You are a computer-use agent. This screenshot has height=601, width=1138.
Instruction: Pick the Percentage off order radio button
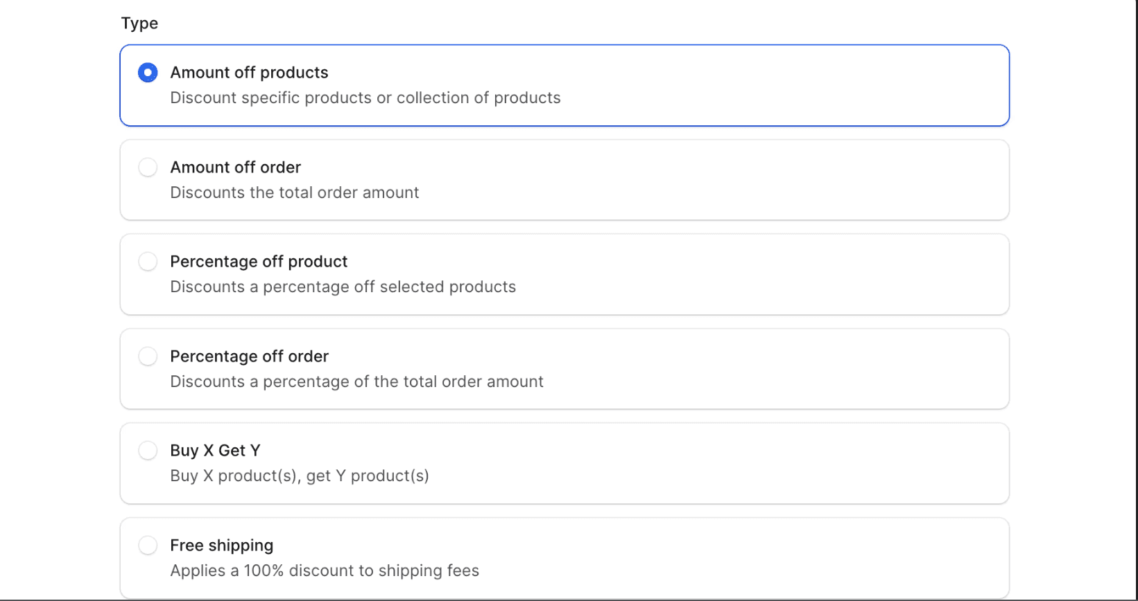148,357
